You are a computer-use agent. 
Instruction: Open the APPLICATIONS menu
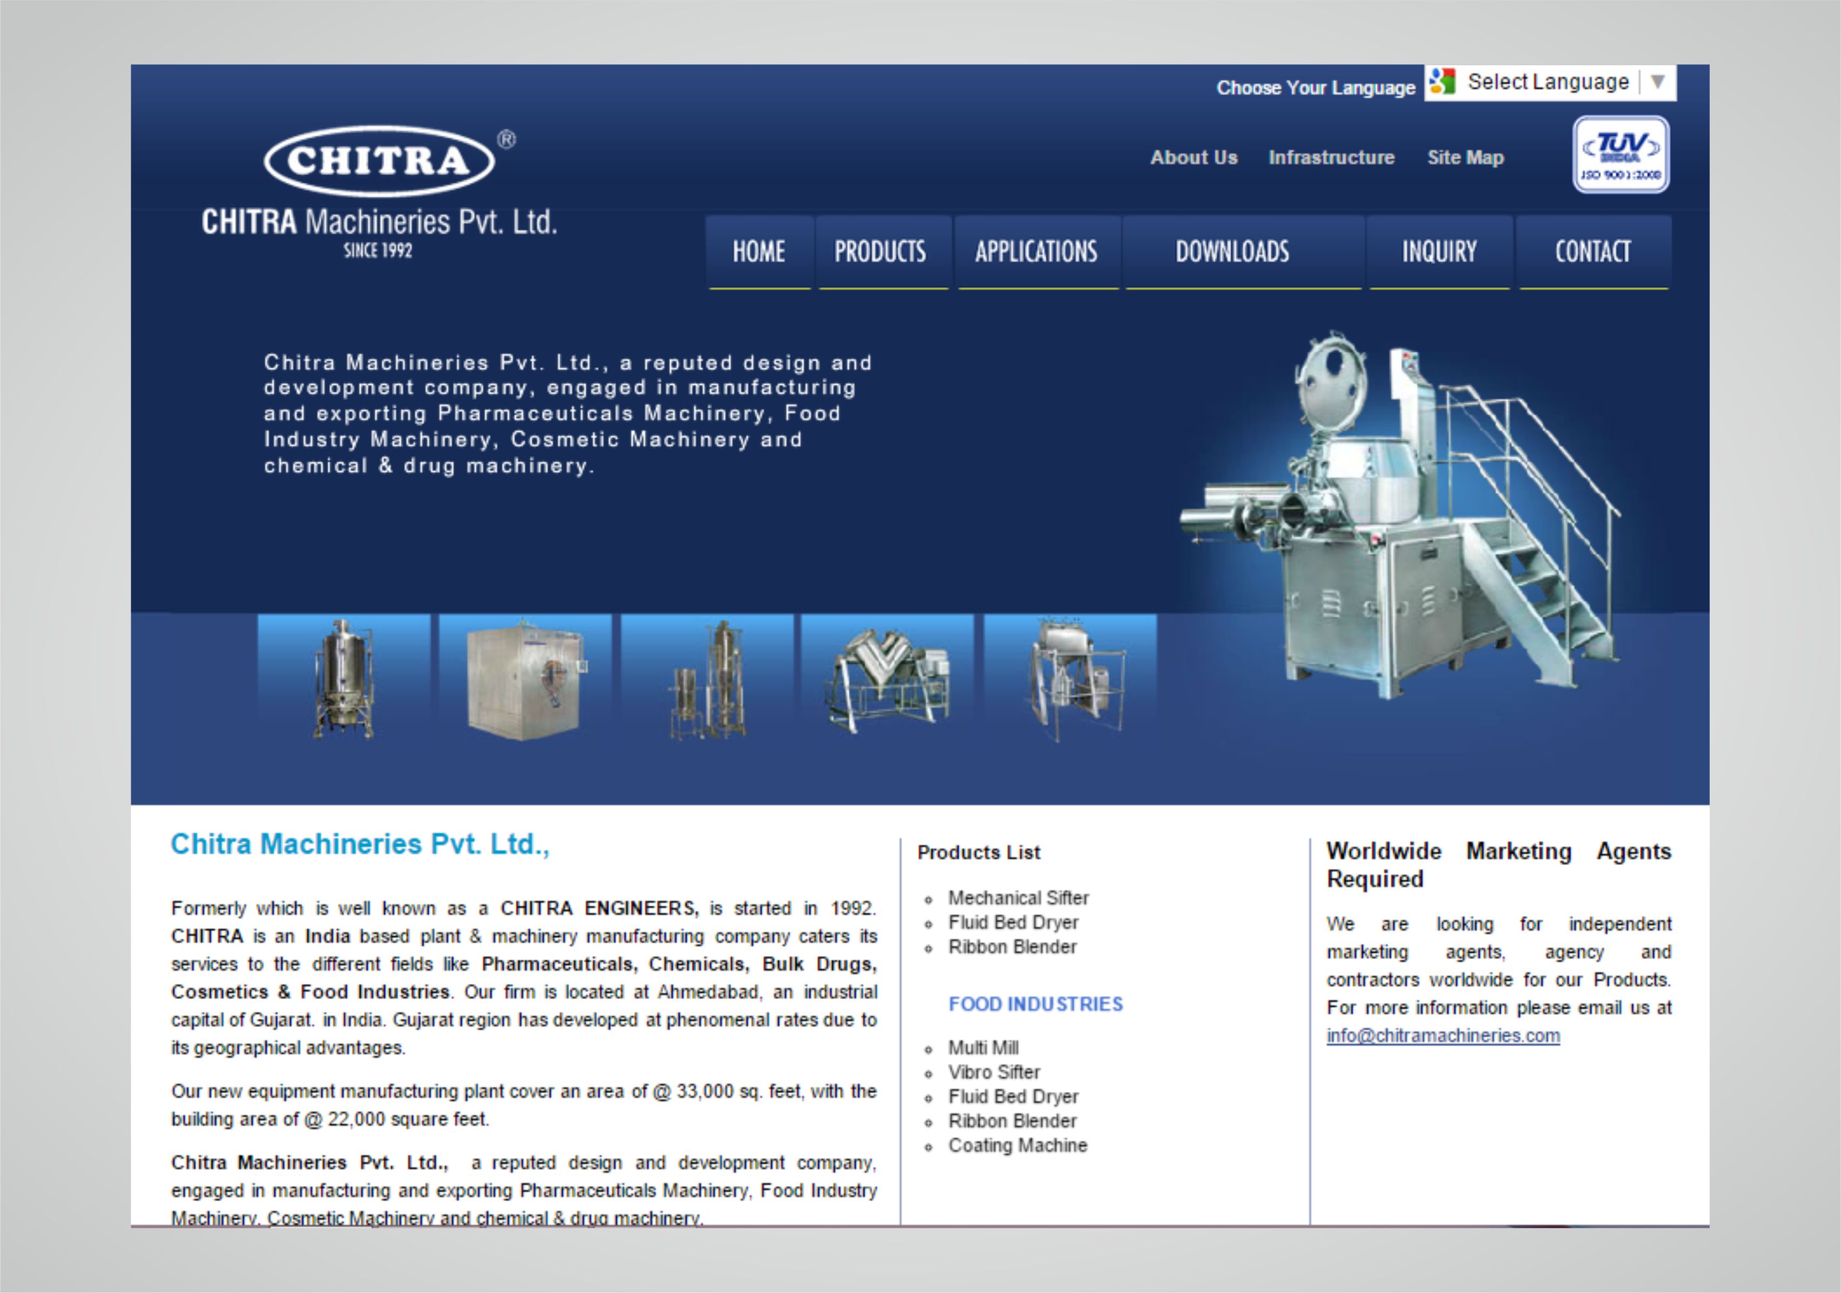point(1037,252)
